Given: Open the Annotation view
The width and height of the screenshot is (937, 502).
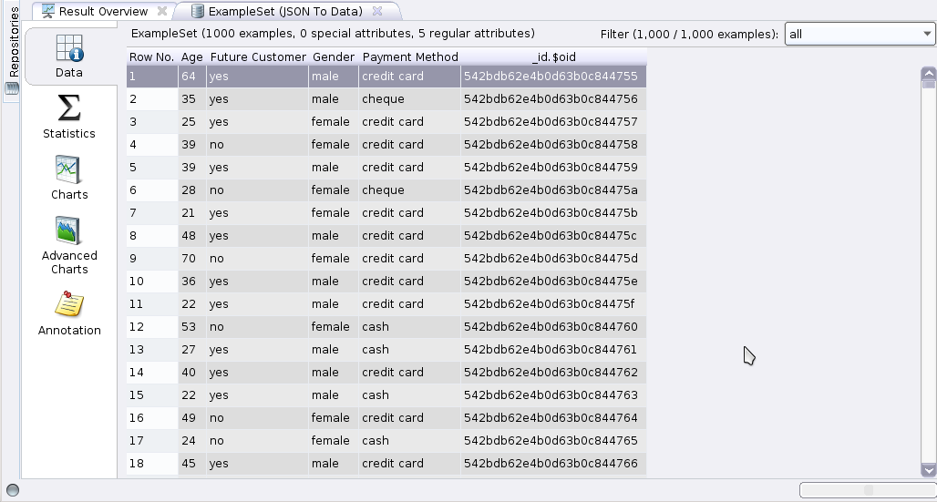Looking at the screenshot, I should [x=69, y=312].
